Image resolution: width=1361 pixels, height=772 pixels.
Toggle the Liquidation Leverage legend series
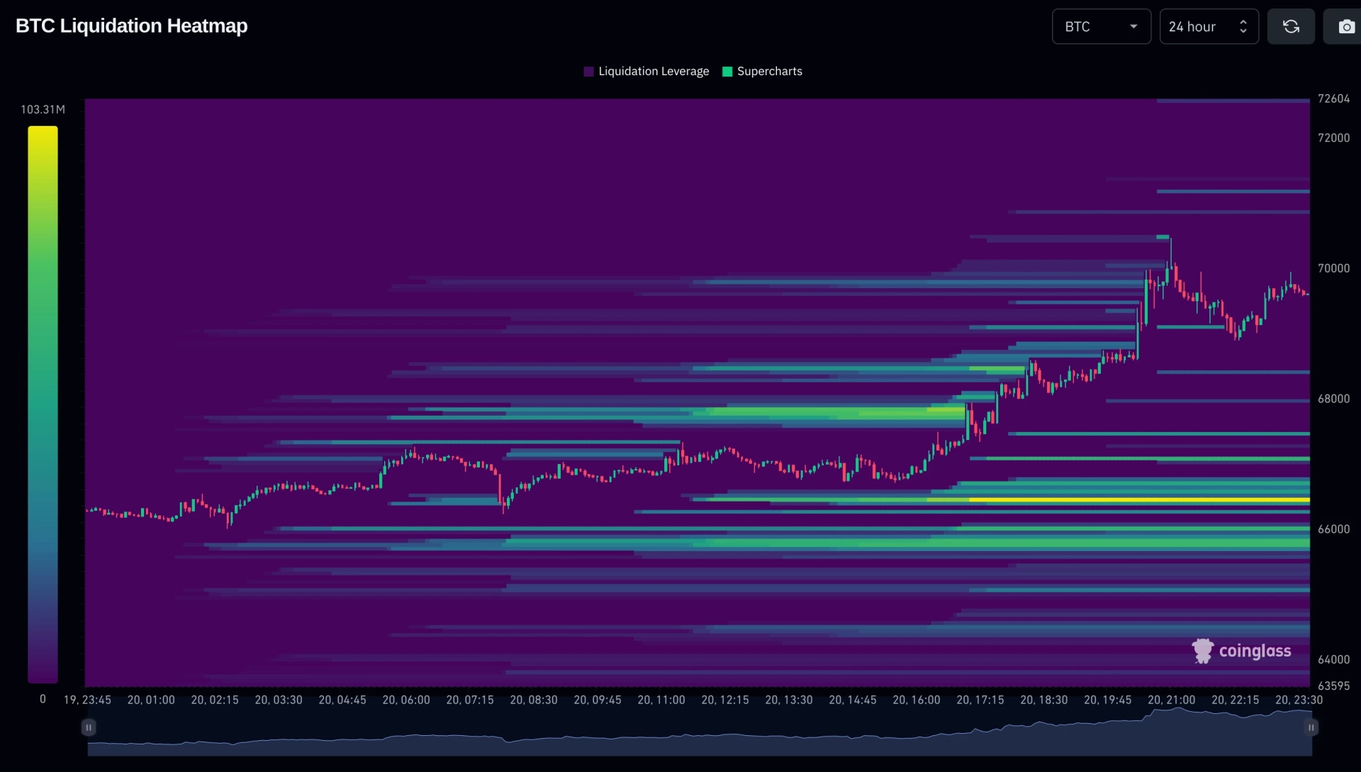point(646,72)
